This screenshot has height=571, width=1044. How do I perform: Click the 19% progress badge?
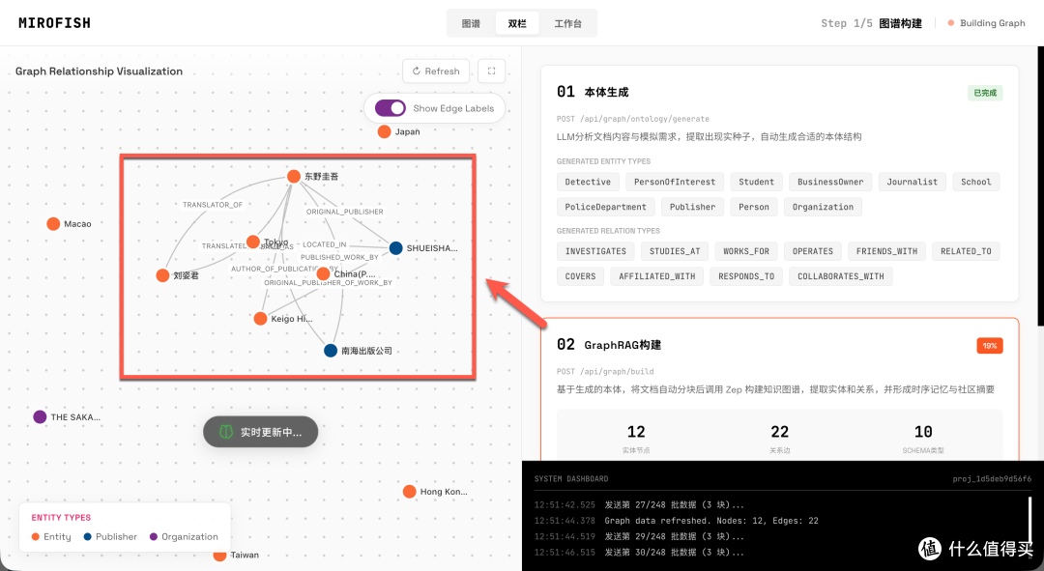pos(990,346)
